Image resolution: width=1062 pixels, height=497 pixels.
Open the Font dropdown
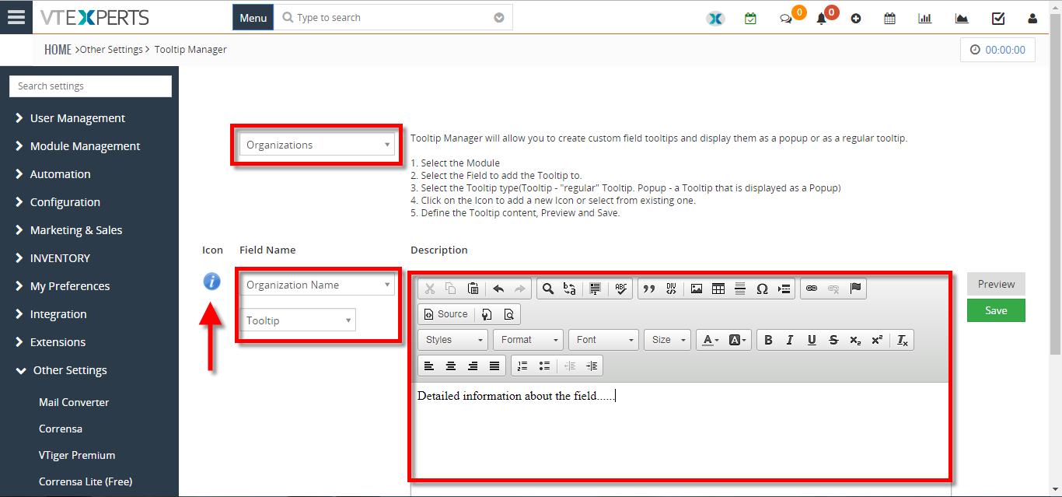pyautogui.click(x=603, y=340)
